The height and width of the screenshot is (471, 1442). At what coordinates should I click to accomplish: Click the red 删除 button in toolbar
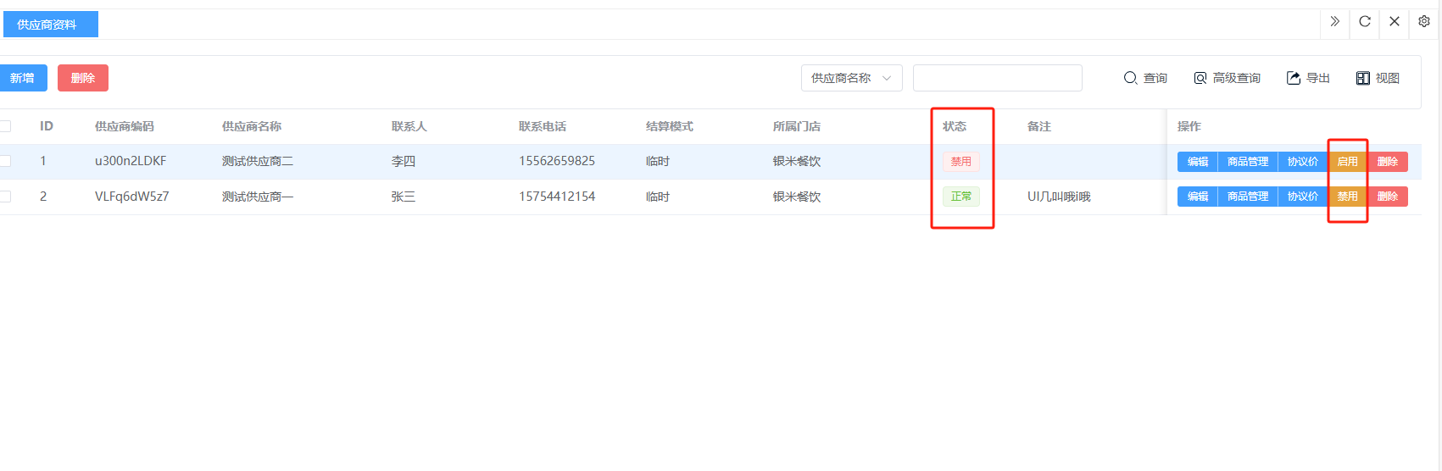click(83, 78)
